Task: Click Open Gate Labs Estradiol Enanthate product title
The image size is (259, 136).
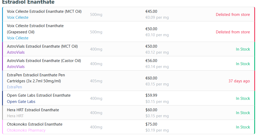Action: click(x=38, y=95)
